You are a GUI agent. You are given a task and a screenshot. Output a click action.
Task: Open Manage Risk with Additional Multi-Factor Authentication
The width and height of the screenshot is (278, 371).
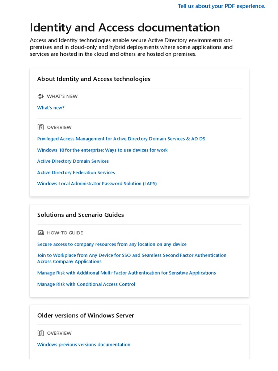(126, 273)
